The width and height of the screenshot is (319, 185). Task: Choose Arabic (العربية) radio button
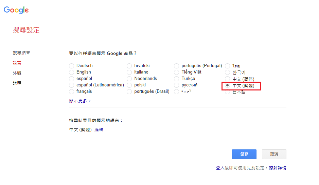click(x=176, y=92)
